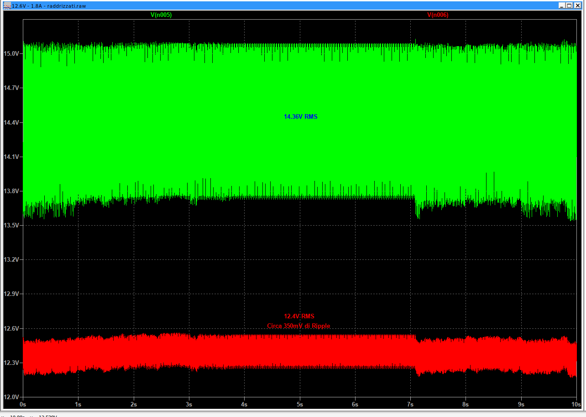Click the 14.36V RMS blue annotation
Image resolution: width=586 pixels, height=417 pixels.
pos(300,117)
